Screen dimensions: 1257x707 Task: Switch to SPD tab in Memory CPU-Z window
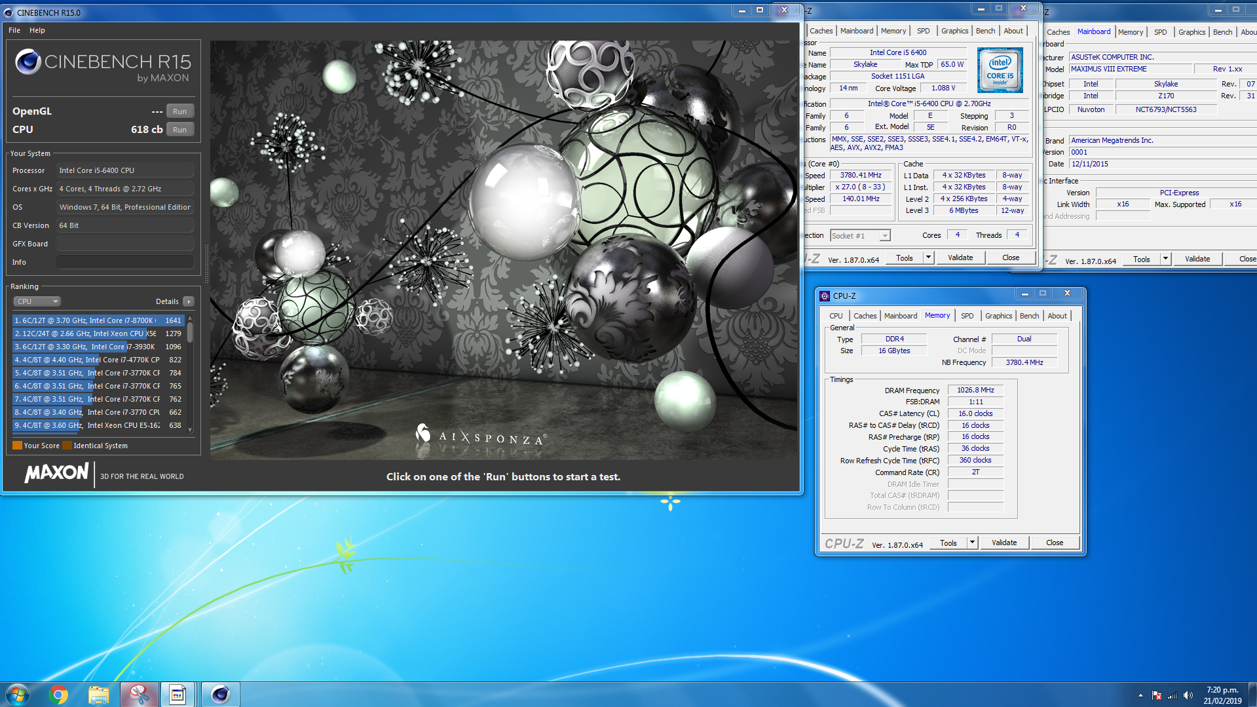tap(967, 316)
